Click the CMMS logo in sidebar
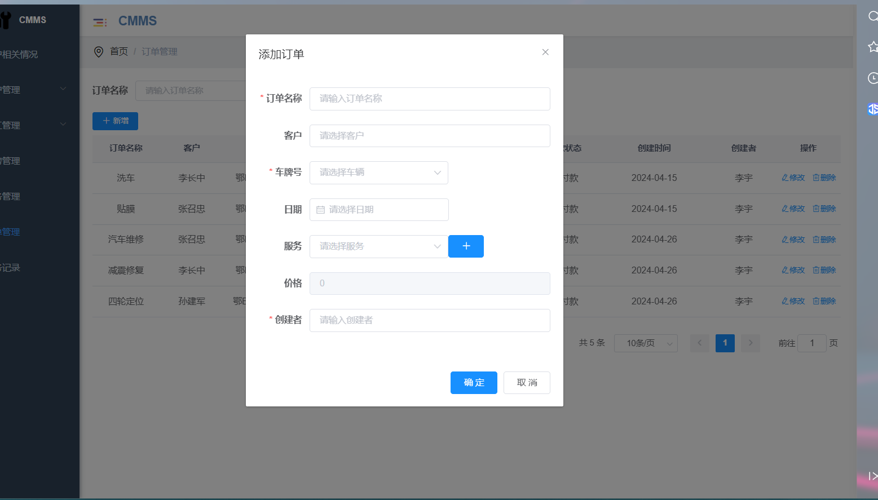The width and height of the screenshot is (878, 500). click(x=24, y=20)
